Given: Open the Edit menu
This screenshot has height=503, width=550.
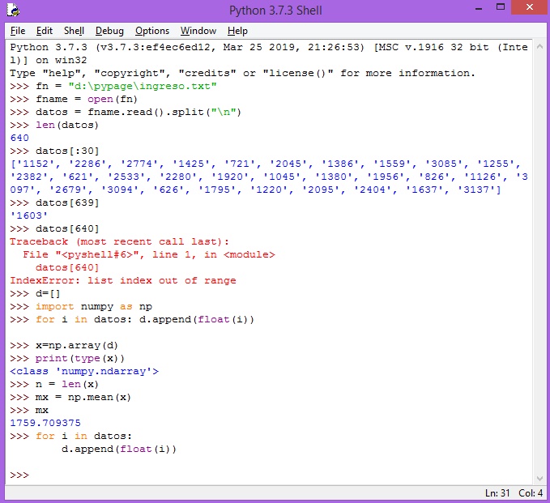Looking at the screenshot, I should tap(45, 31).
